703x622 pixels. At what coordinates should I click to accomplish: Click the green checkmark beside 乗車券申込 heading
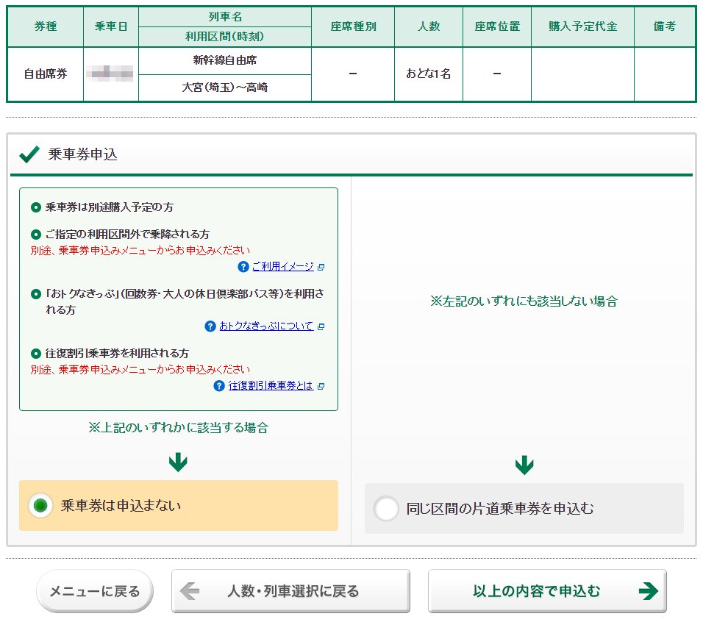29,154
